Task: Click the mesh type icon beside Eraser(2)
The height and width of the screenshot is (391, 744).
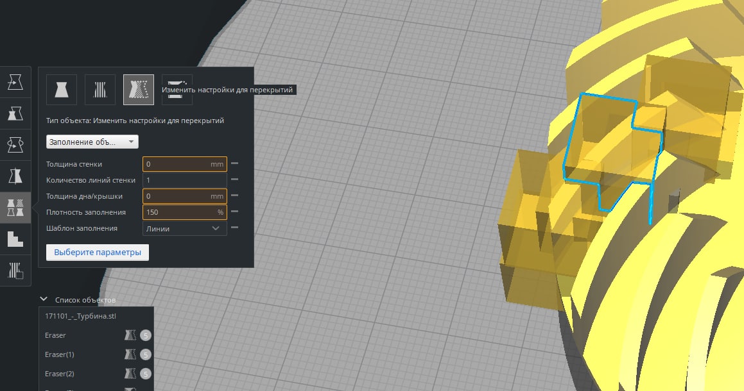Action: [x=130, y=374]
